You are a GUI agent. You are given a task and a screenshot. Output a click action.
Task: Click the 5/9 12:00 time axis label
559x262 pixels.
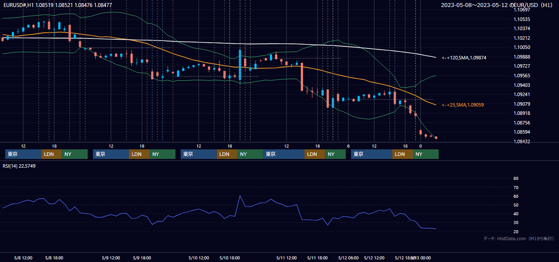[x=111, y=258]
